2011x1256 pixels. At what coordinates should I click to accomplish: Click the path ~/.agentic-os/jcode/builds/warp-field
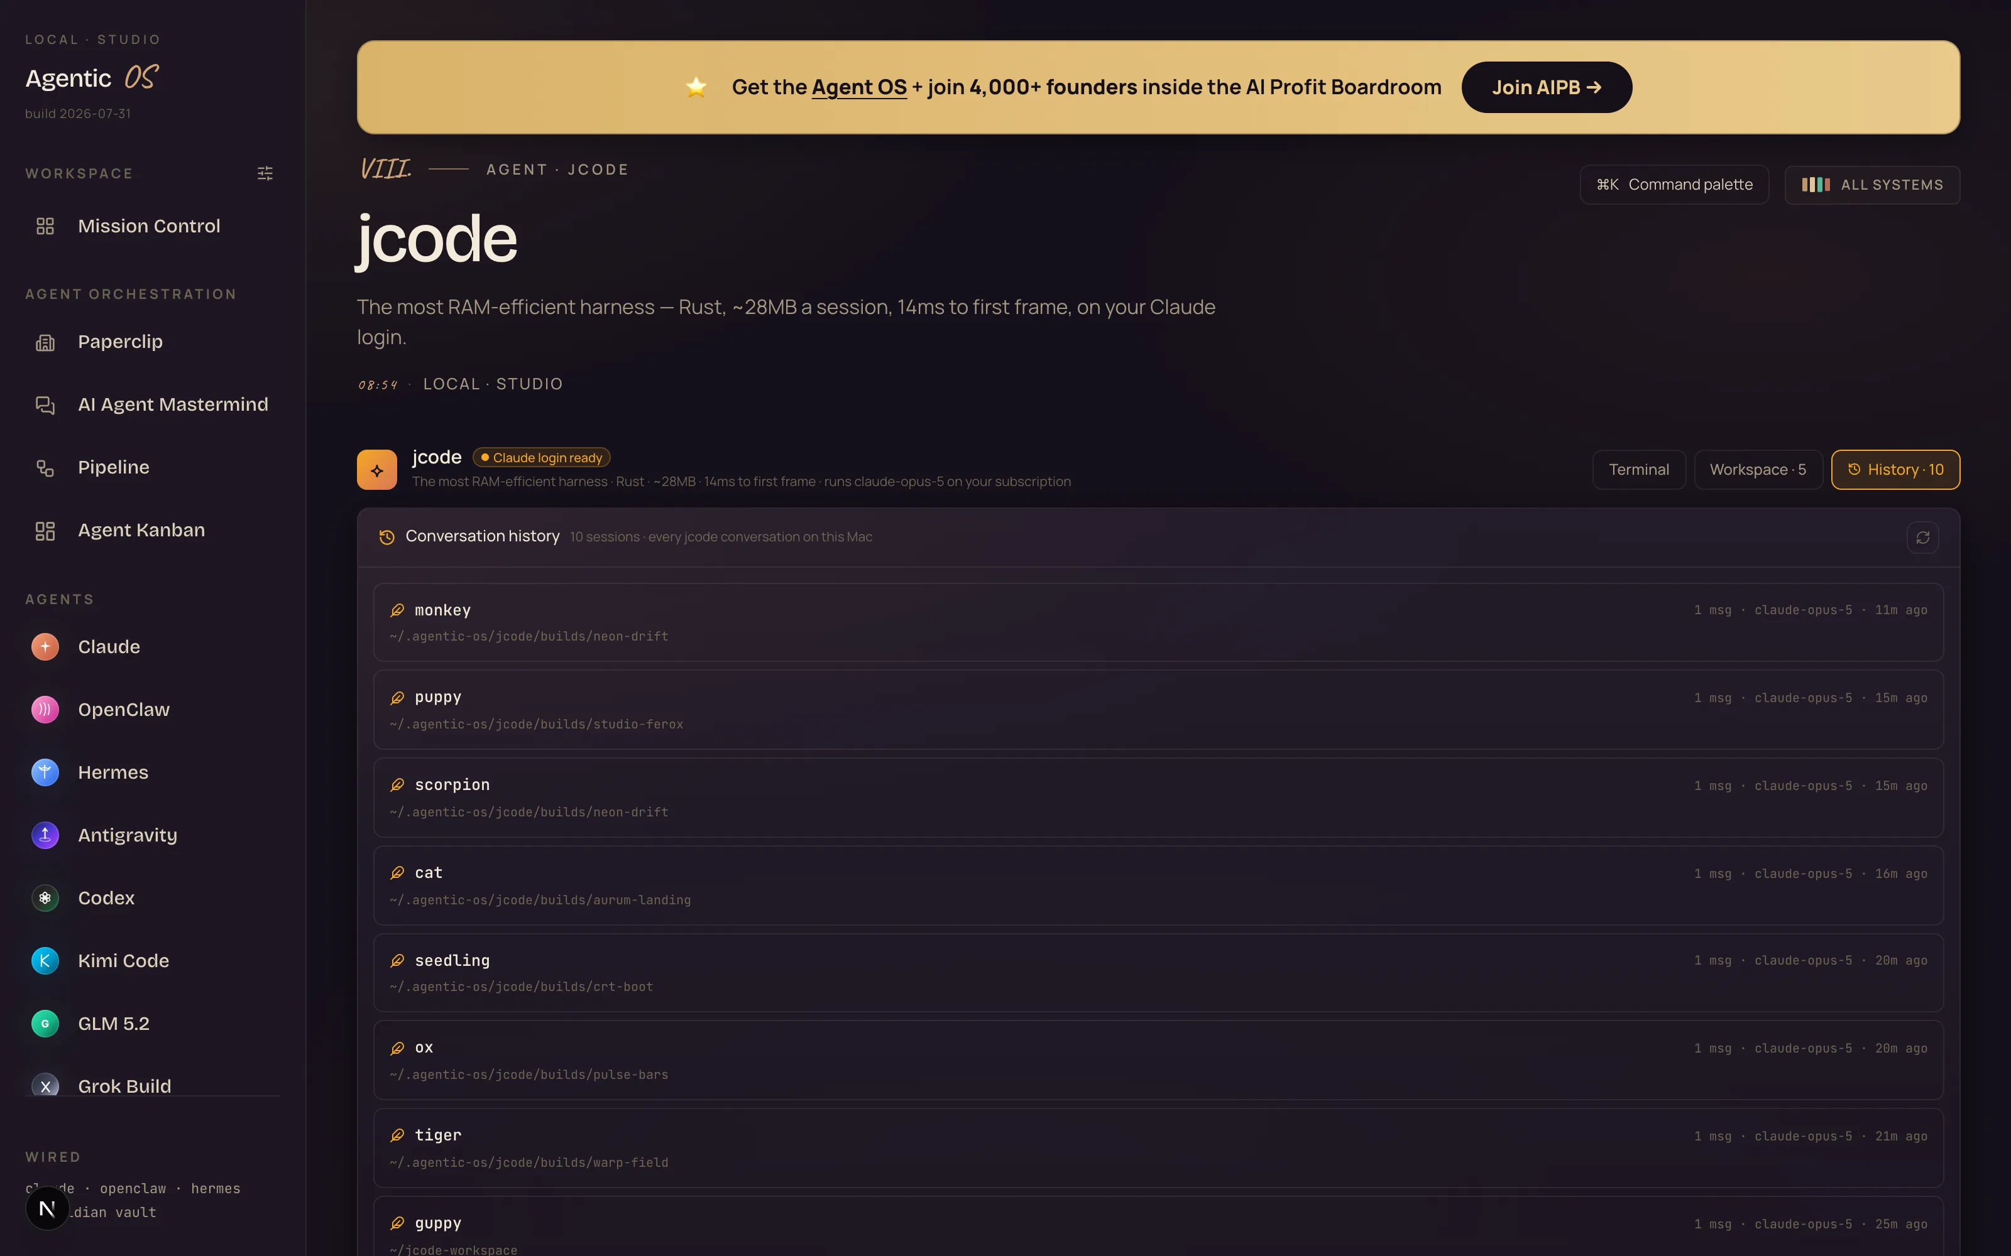point(529,1163)
